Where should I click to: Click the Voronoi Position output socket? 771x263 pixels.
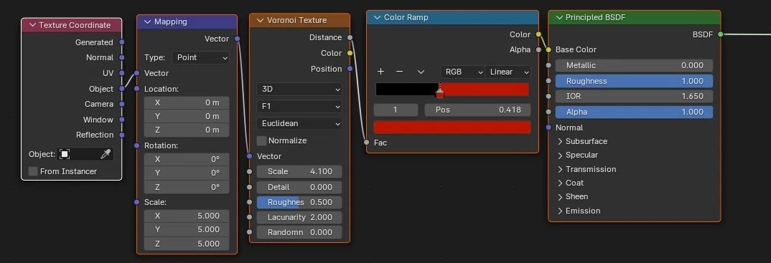coord(350,69)
